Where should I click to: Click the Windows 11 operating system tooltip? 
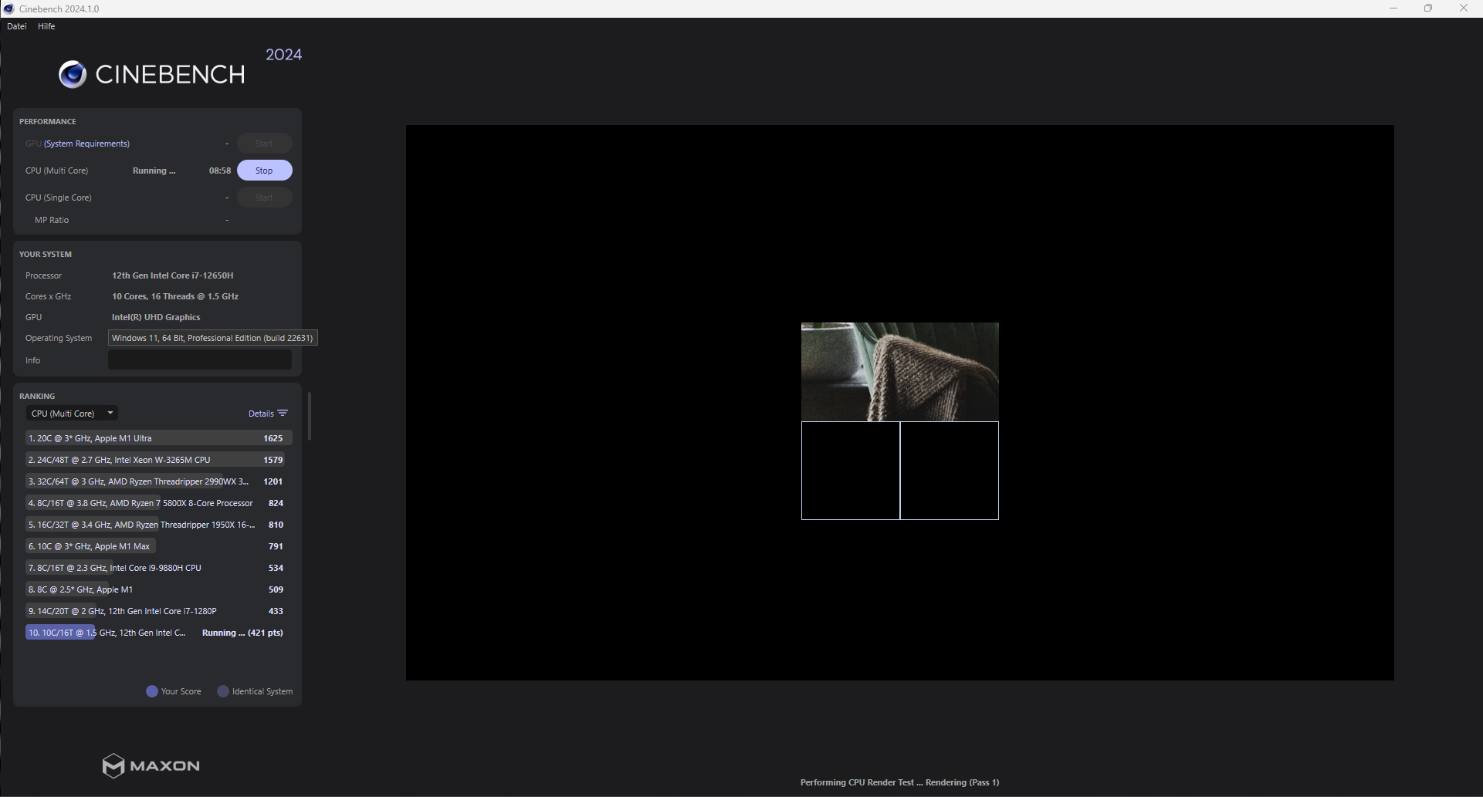click(x=212, y=338)
